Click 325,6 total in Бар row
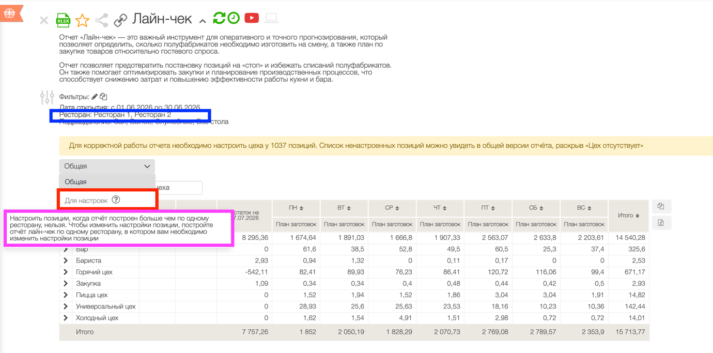 pyautogui.click(x=636, y=249)
